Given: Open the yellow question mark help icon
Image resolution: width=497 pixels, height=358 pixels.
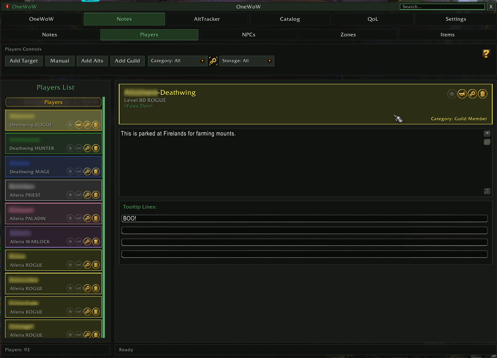Looking at the screenshot, I should coord(486,53).
